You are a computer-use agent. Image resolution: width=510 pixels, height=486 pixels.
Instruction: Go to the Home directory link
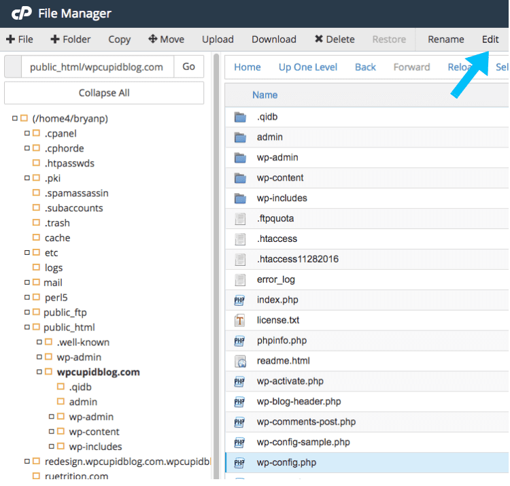coord(248,67)
